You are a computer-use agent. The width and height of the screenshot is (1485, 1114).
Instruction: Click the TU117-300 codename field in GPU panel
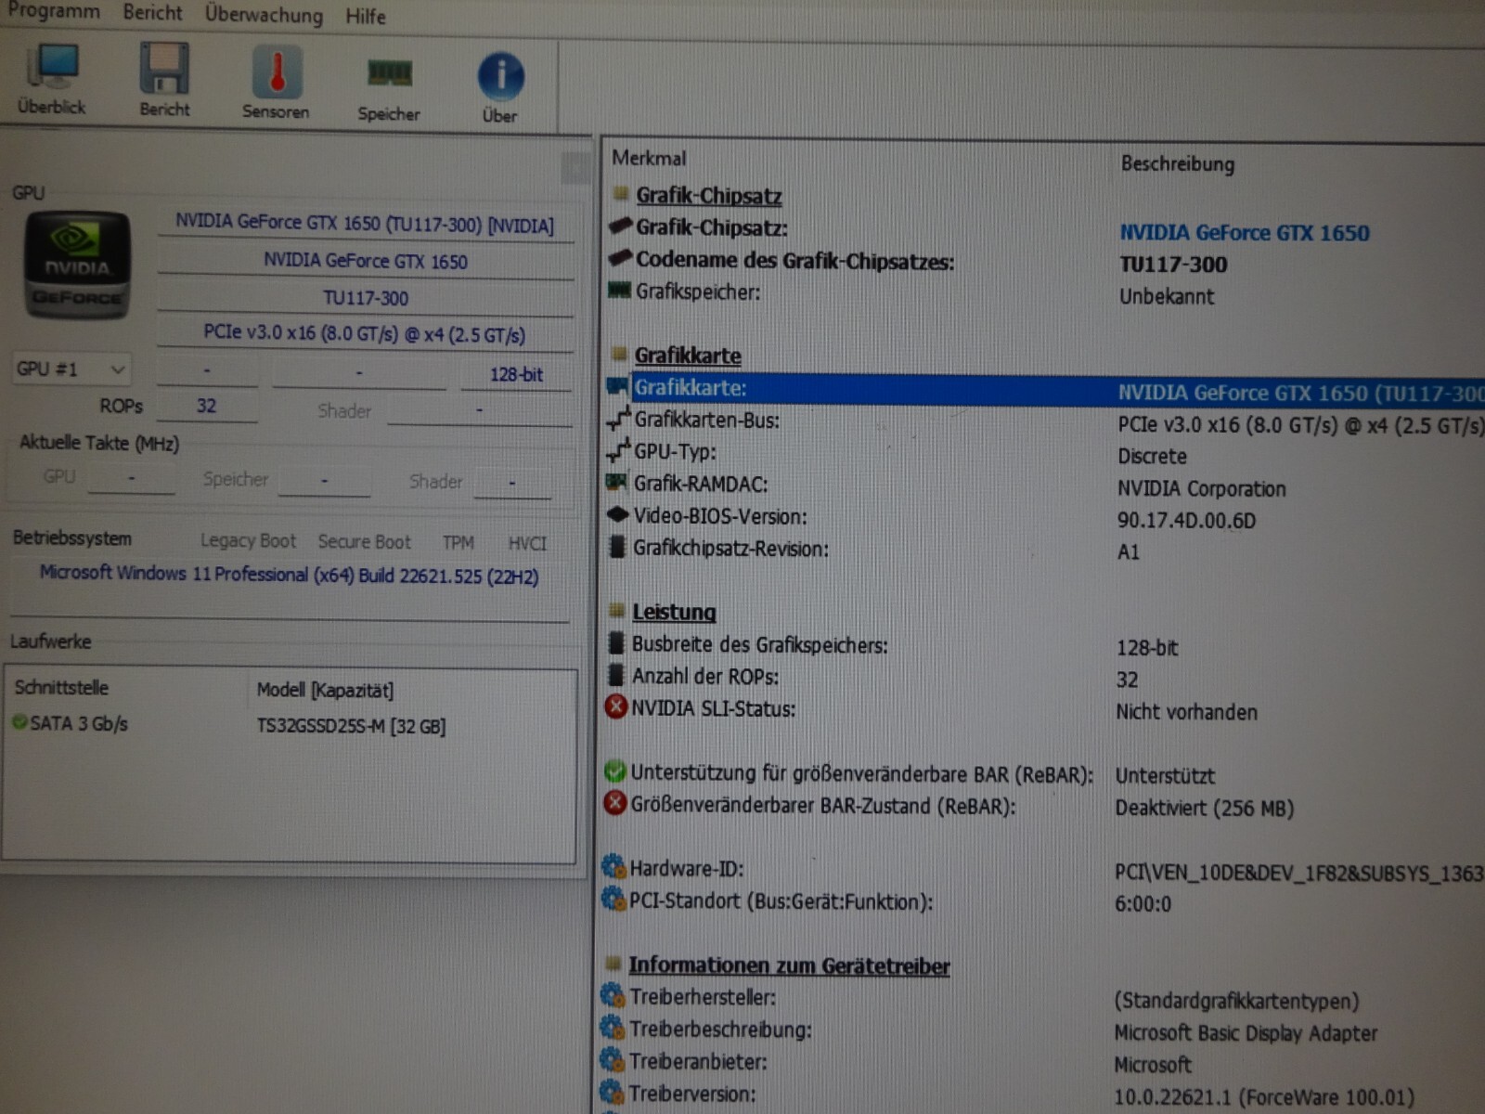click(x=366, y=298)
